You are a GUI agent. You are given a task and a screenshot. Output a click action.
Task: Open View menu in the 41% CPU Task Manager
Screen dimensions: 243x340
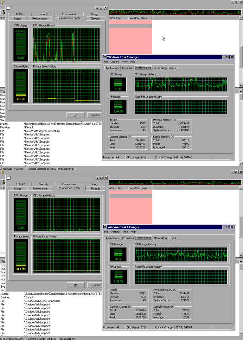(125, 62)
